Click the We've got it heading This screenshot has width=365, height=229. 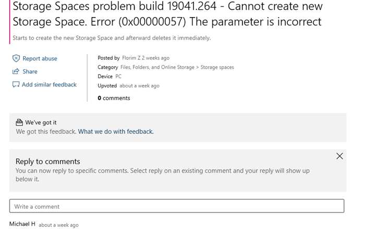(x=41, y=122)
